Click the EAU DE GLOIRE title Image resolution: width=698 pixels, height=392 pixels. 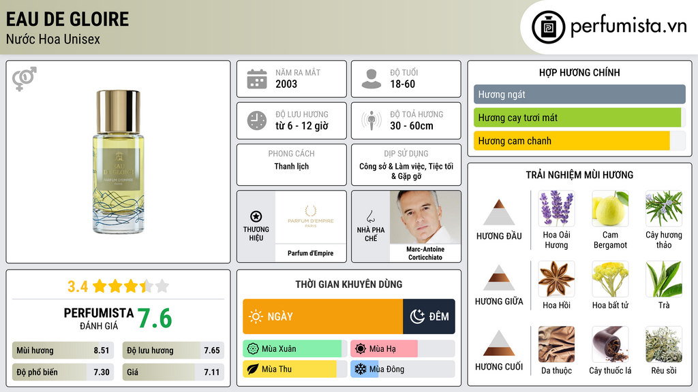pos(67,19)
